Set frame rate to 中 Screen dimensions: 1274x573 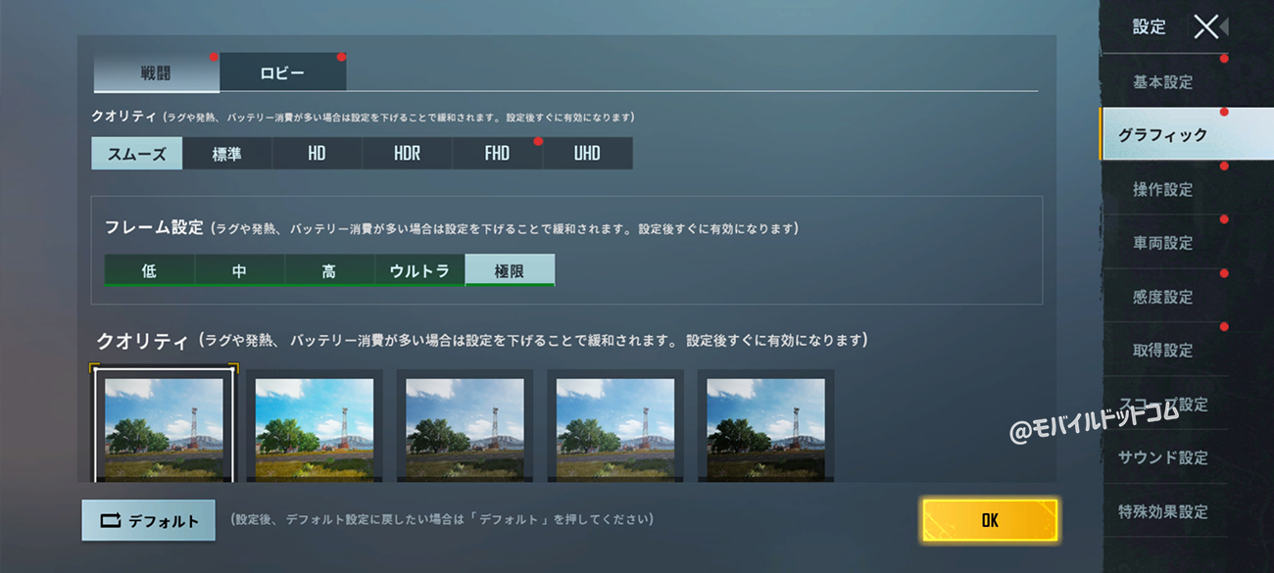pos(239,270)
